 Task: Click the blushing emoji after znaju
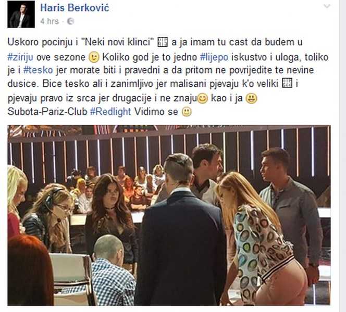[202, 98]
